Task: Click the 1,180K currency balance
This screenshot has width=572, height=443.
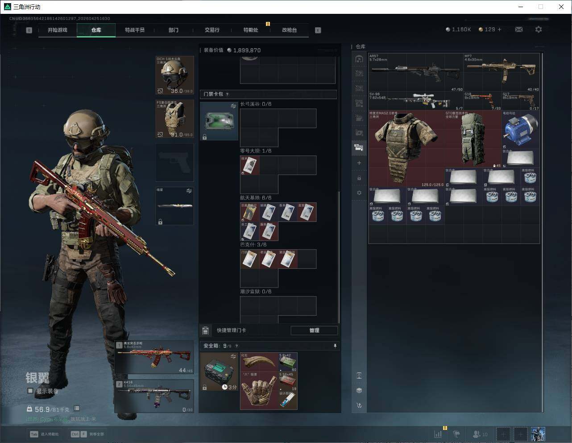Action: (458, 29)
